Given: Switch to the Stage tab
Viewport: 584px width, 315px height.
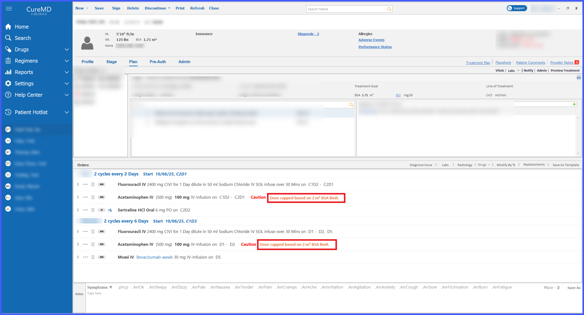Looking at the screenshot, I should [x=111, y=62].
